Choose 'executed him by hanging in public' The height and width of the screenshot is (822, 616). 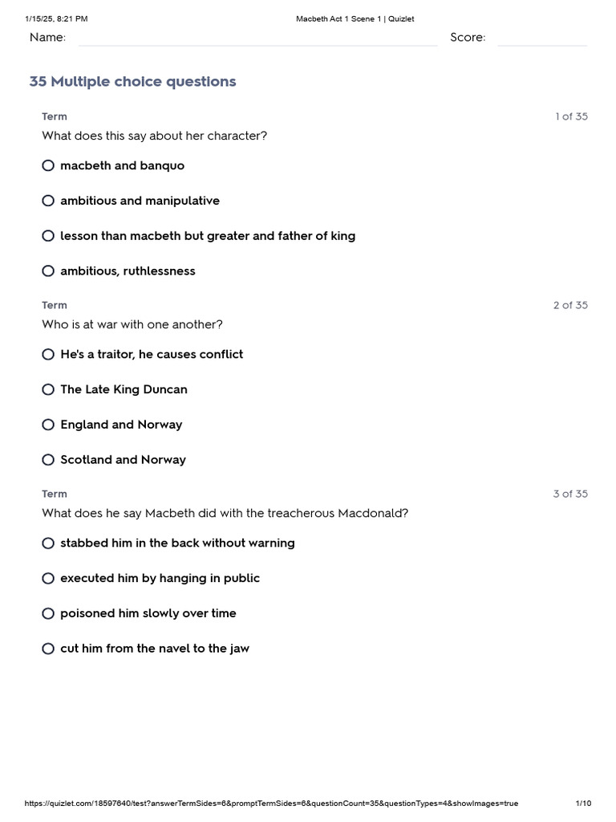(48, 578)
